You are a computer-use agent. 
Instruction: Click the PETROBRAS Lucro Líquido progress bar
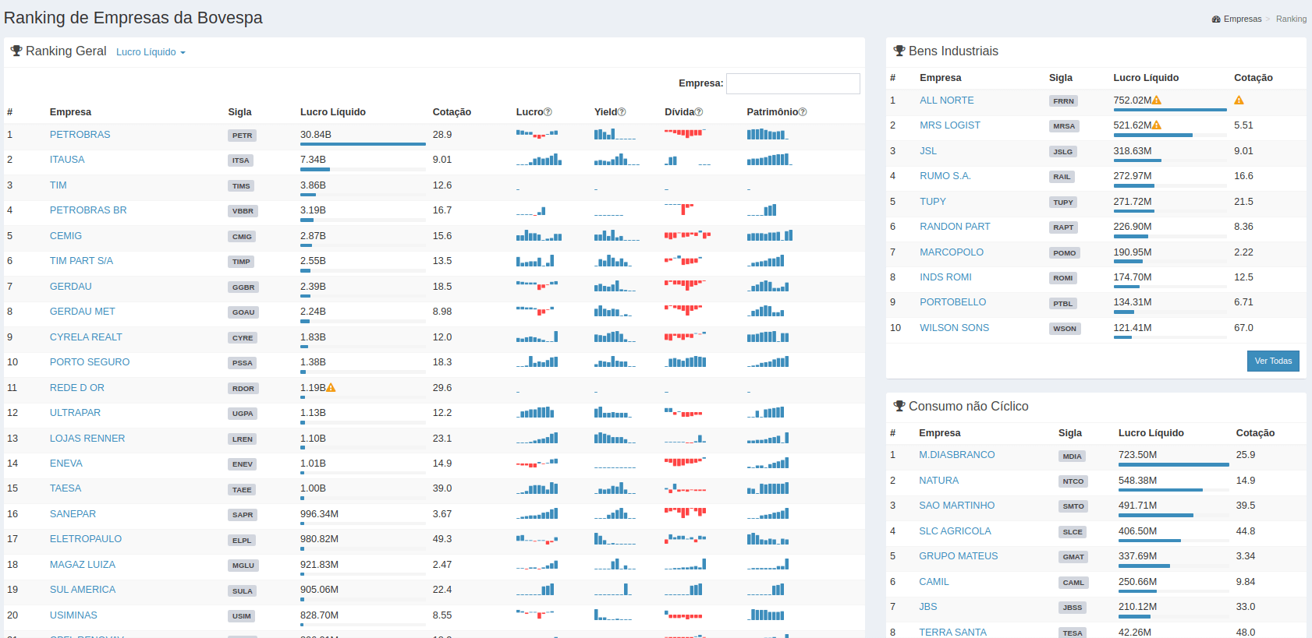(363, 144)
